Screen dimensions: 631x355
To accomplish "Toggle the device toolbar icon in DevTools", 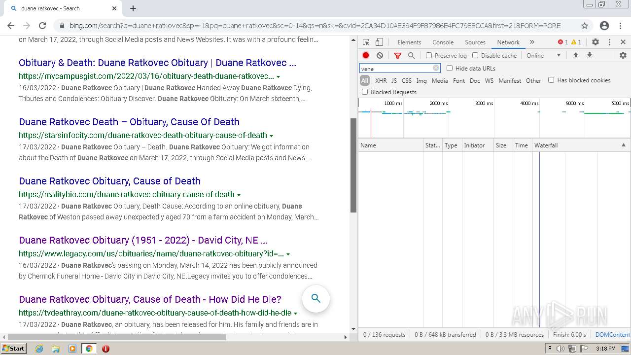I will (x=379, y=42).
